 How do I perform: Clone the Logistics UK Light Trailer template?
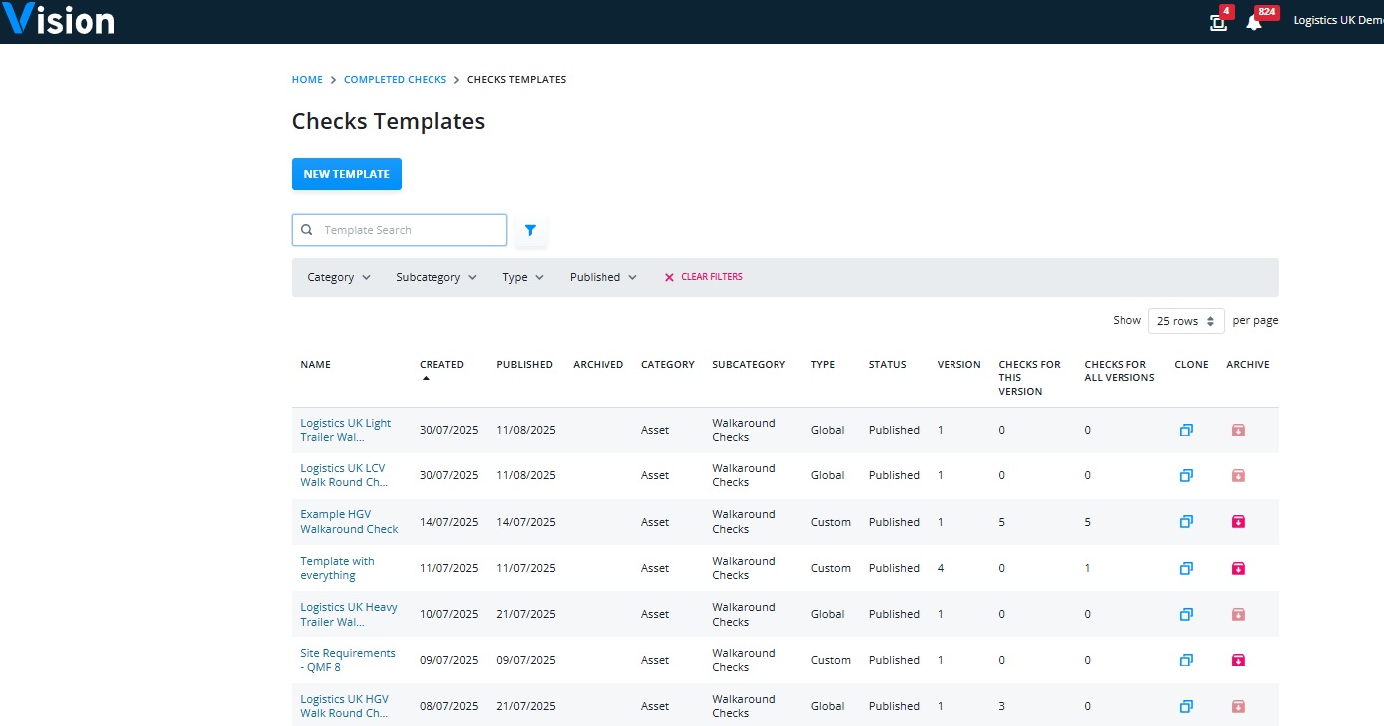pos(1185,430)
